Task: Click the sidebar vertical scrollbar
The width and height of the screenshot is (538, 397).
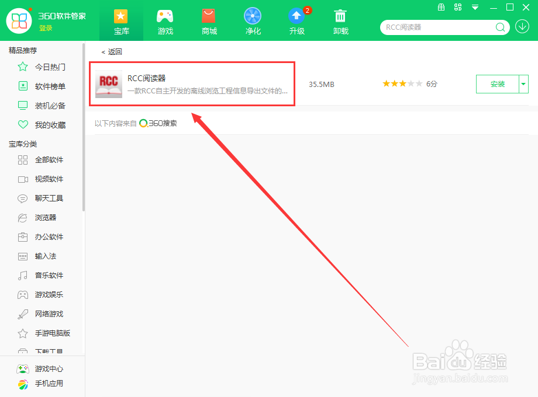Action: (x=84, y=127)
